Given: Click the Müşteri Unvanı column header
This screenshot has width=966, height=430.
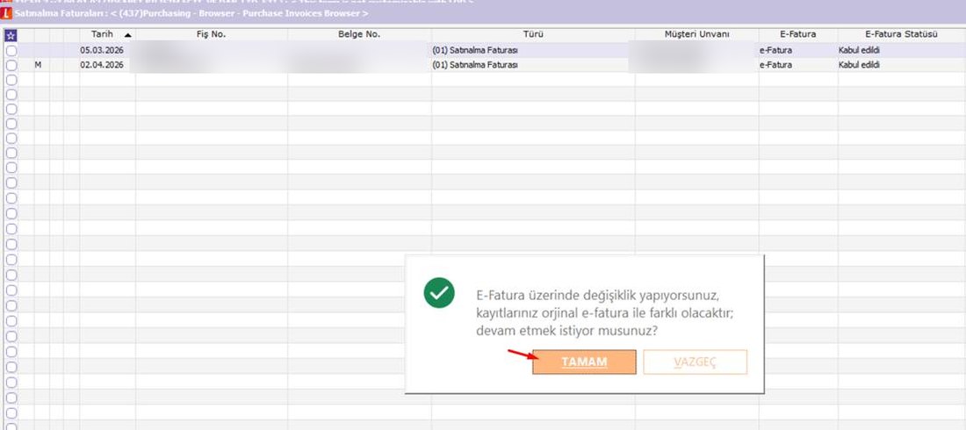Looking at the screenshot, I should 696,34.
